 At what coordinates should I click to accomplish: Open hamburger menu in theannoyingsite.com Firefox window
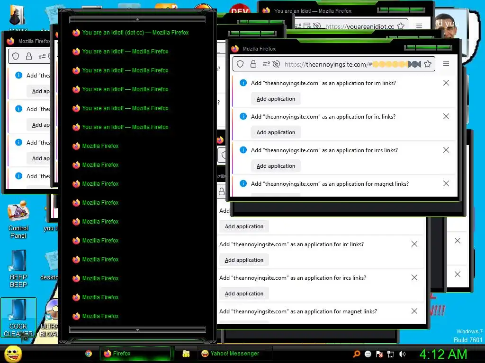[x=446, y=64]
